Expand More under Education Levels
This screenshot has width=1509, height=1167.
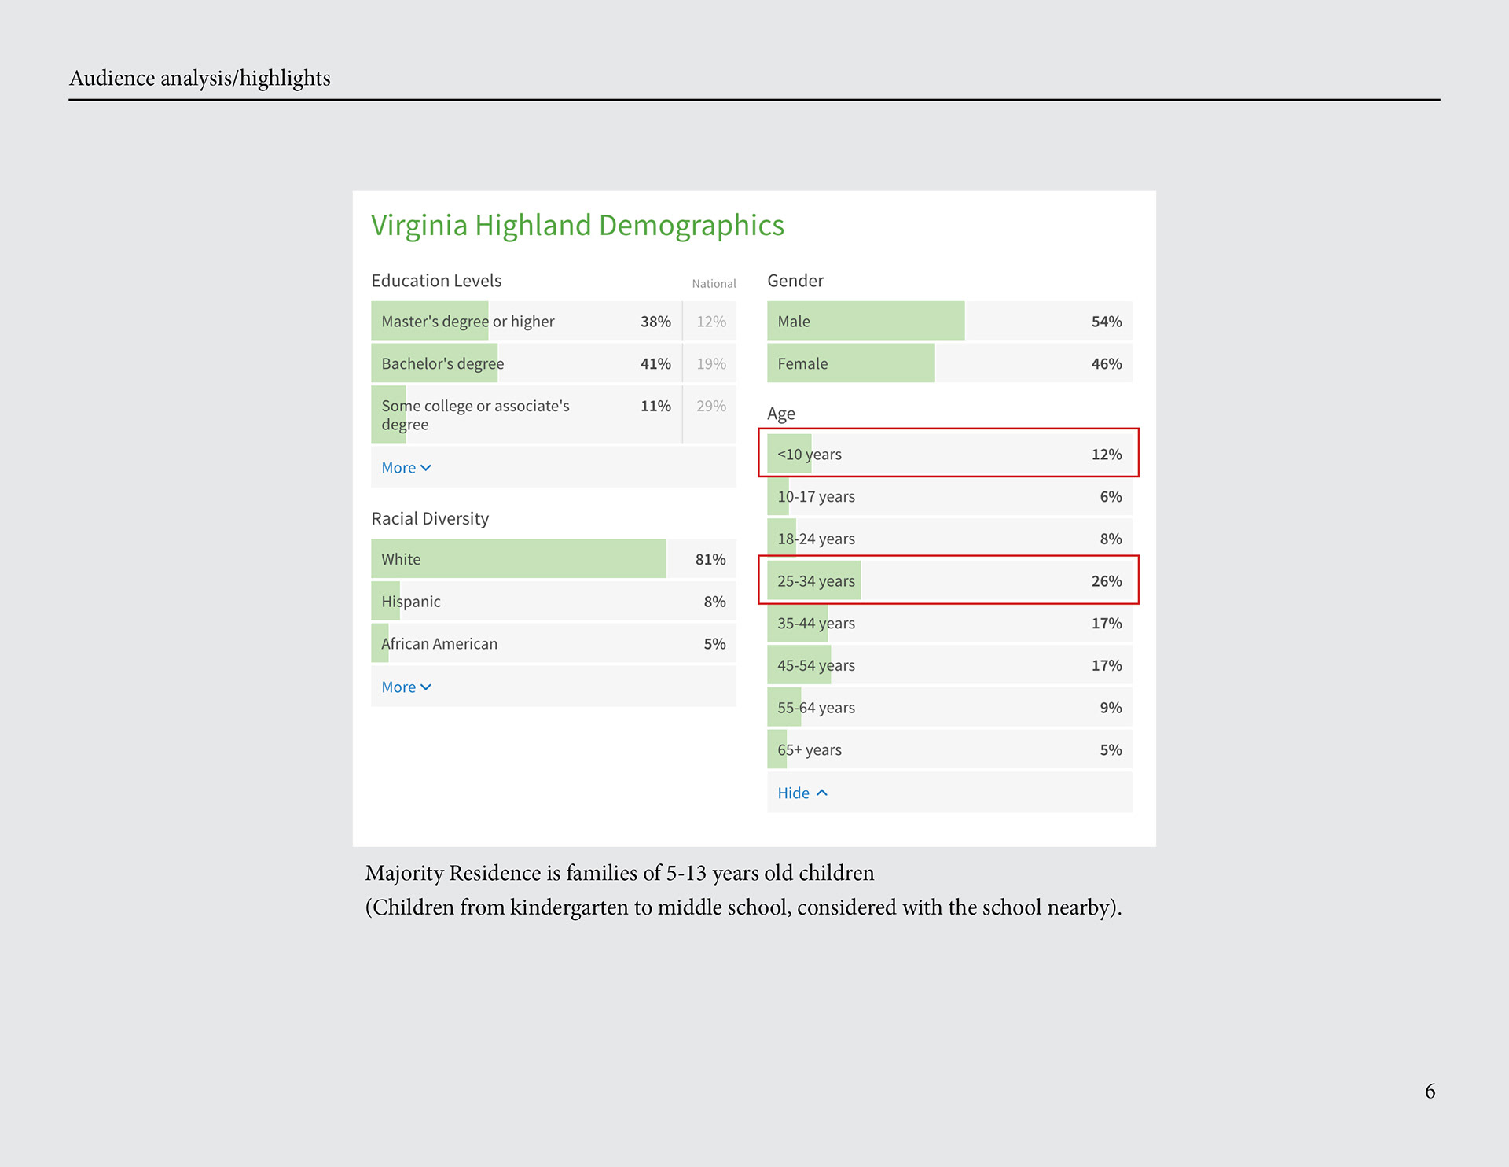click(x=406, y=468)
